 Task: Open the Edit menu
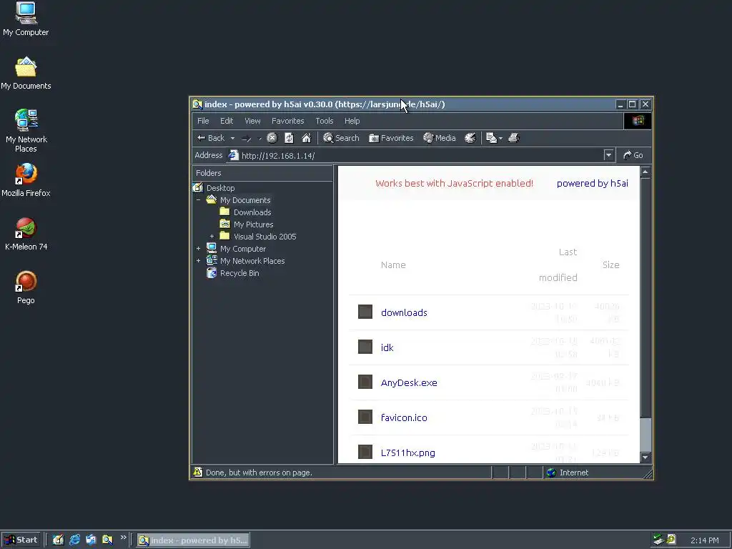coord(227,121)
